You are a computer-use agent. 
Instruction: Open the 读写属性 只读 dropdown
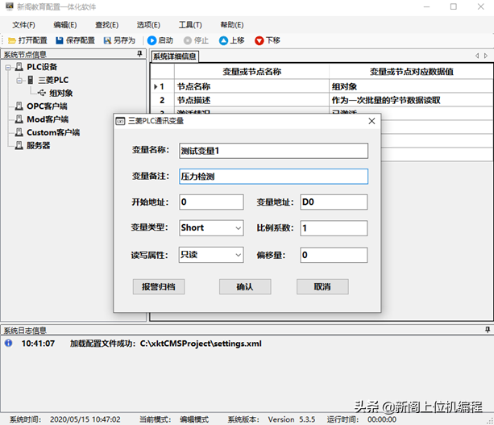pyautogui.click(x=239, y=255)
